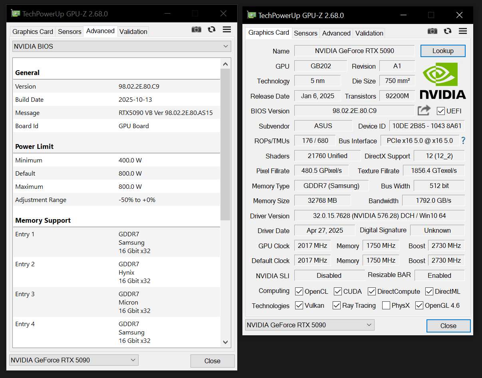
Task: Open Sensors tab in right window
Action: click(x=305, y=33)
